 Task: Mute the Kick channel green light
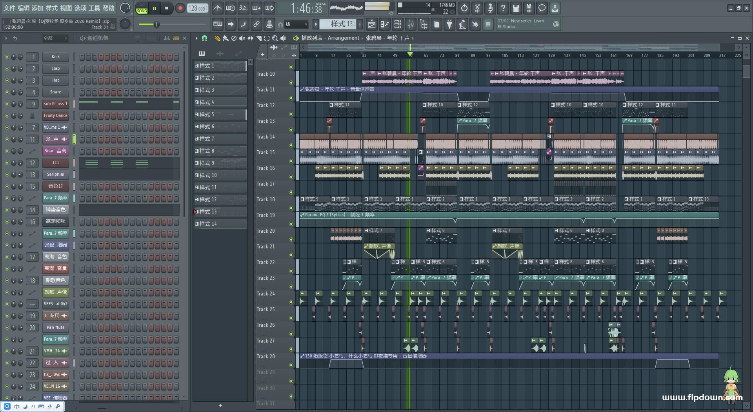pyautogui.click(x=7, y=57)
